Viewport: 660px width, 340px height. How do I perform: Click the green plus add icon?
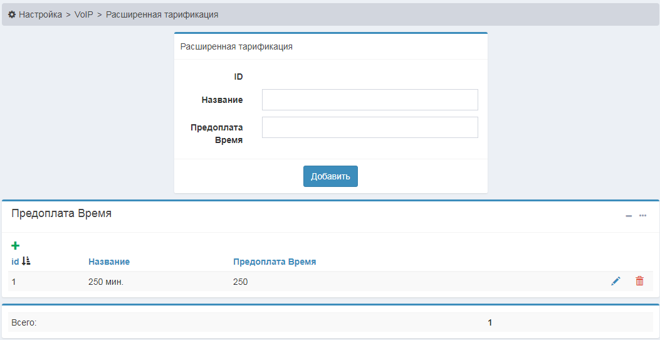coord(16,246)
